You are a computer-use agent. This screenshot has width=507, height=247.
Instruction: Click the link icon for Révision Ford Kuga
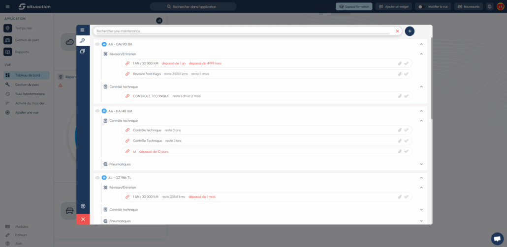(x=127, y=74)
